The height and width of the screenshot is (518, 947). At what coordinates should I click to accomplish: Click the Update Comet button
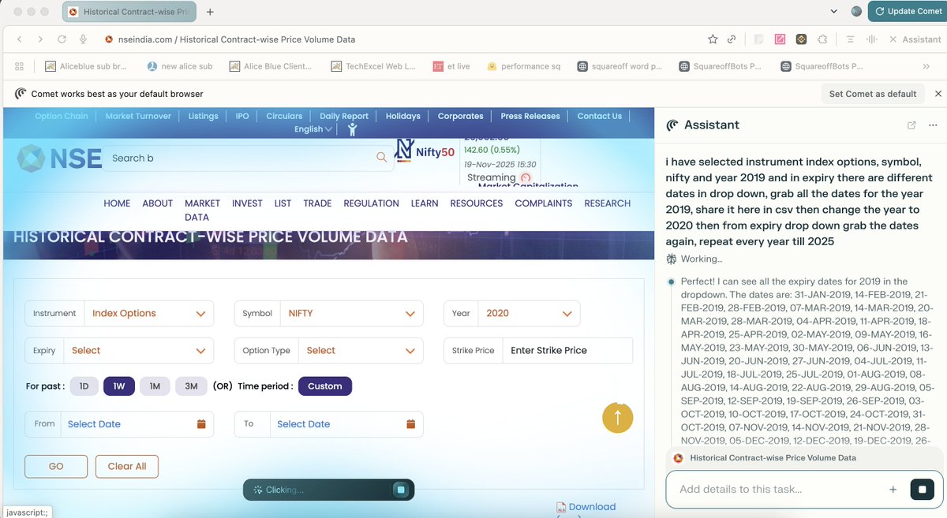[907, 11]
